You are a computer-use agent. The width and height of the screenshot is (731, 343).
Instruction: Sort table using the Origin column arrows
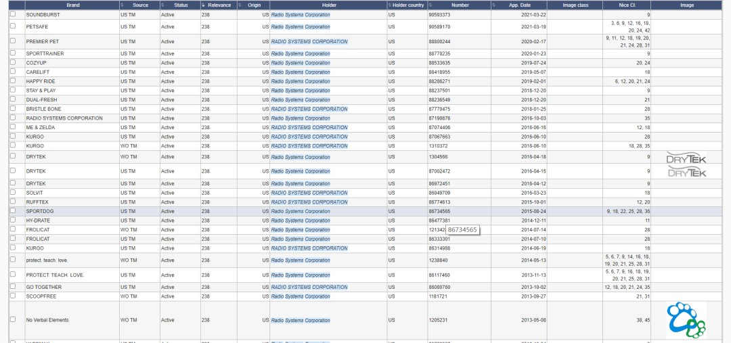pos(240,5)
